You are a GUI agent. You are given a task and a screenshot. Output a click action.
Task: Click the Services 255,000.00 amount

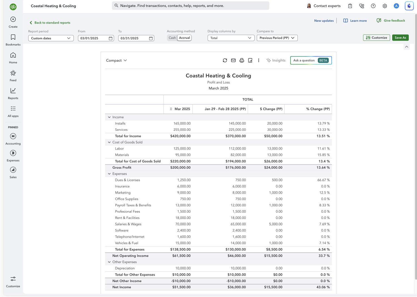click(x=182, y=130)
